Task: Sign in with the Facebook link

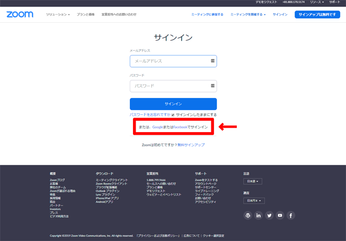Action: point(180,127)
